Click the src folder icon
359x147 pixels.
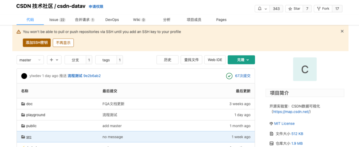[23, 137]
